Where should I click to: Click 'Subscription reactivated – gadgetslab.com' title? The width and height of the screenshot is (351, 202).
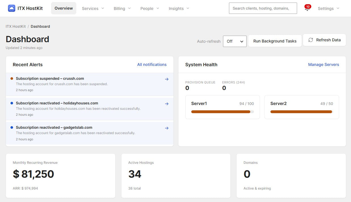pos(54,127)
